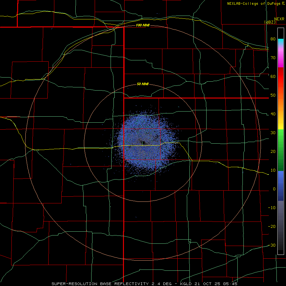The width and height of the screenshot is (286, 286).
Task: Click the blue segment of the color scale
Action: (281, 186)
